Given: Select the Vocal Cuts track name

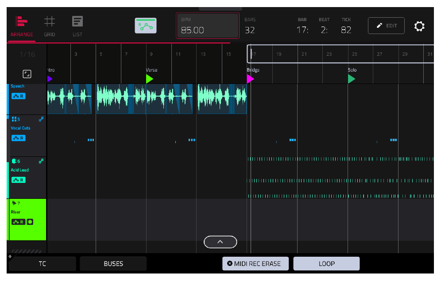Looking at the screenshot, I should (20, 128).
